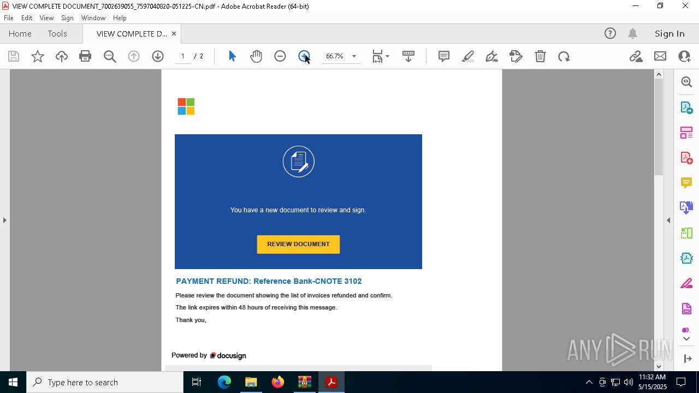Zoom in with the plus button
699x393 pixels.
tap(304, 56)
